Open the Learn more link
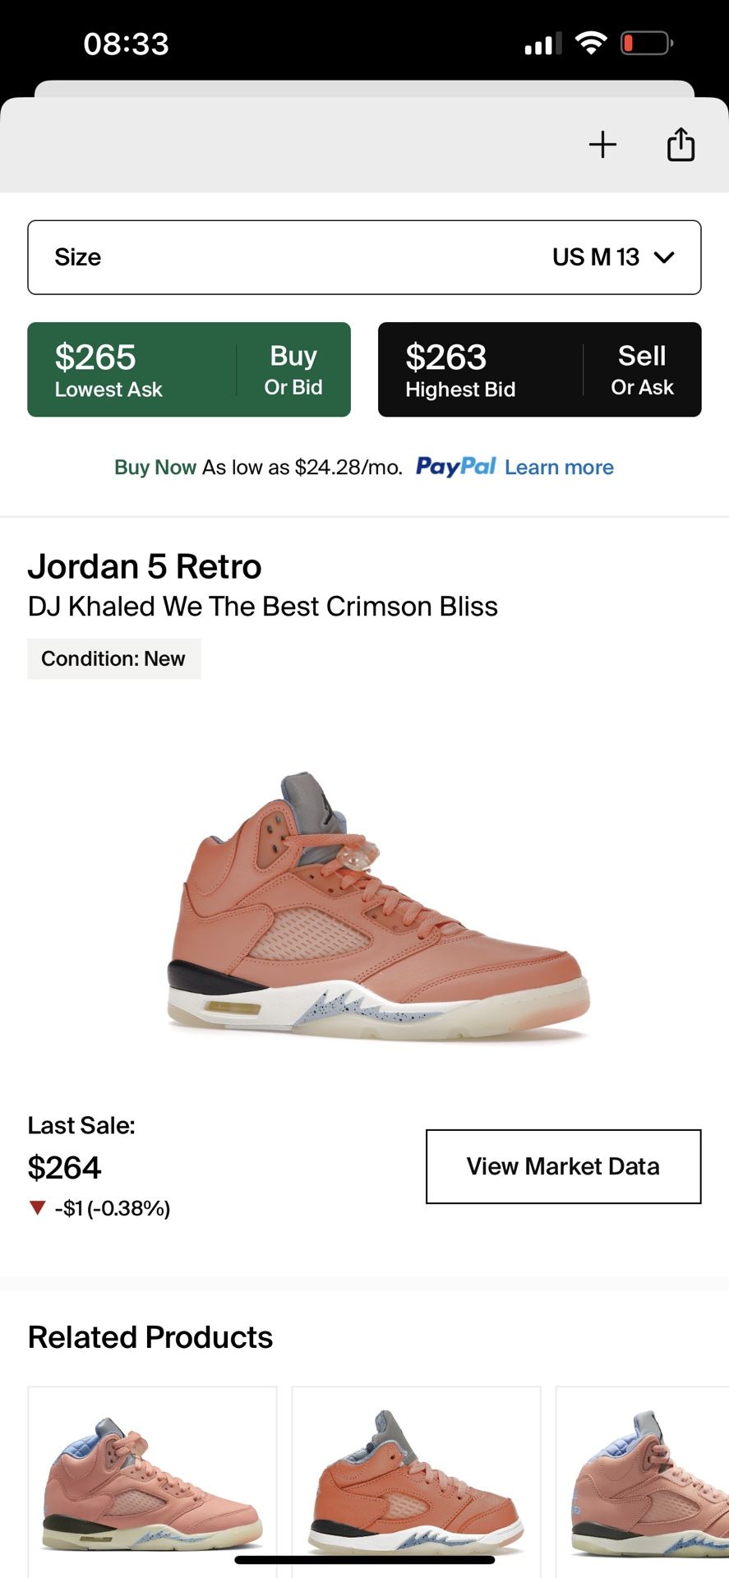The image size is (729, 1578). pos(559,467)
